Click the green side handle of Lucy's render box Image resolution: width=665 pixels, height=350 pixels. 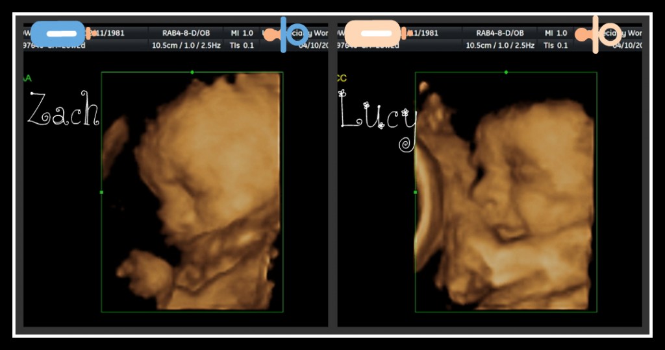[x=415, y=192]
